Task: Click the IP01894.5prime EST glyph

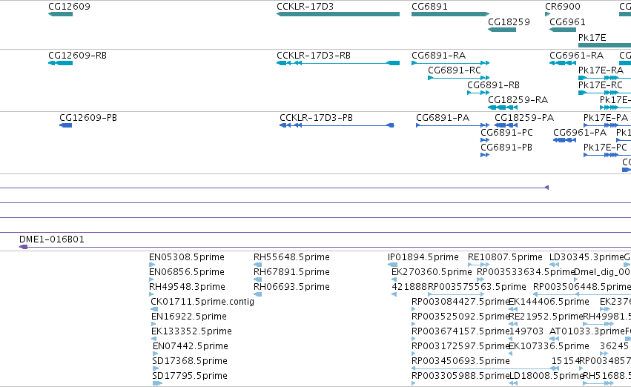Action: [x=392, y=265]
